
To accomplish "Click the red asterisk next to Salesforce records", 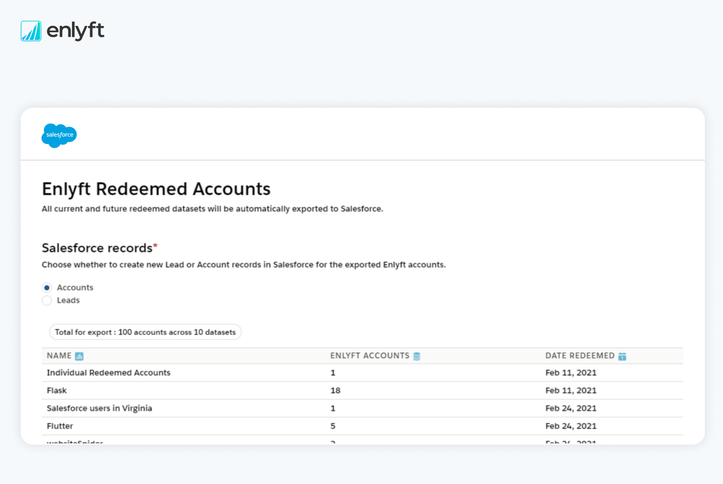I will (155, 245).
